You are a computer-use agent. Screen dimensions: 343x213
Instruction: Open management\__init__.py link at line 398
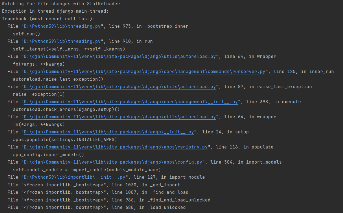tap(131, 102)
